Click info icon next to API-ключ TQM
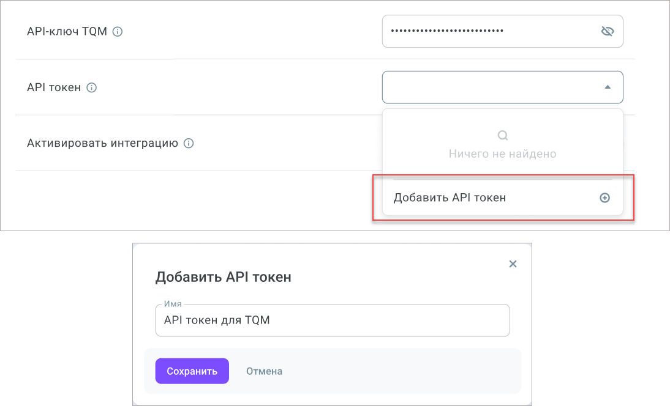Image resolution: width=670 pixels, height=406 pixels. click(x=118, y=32)
